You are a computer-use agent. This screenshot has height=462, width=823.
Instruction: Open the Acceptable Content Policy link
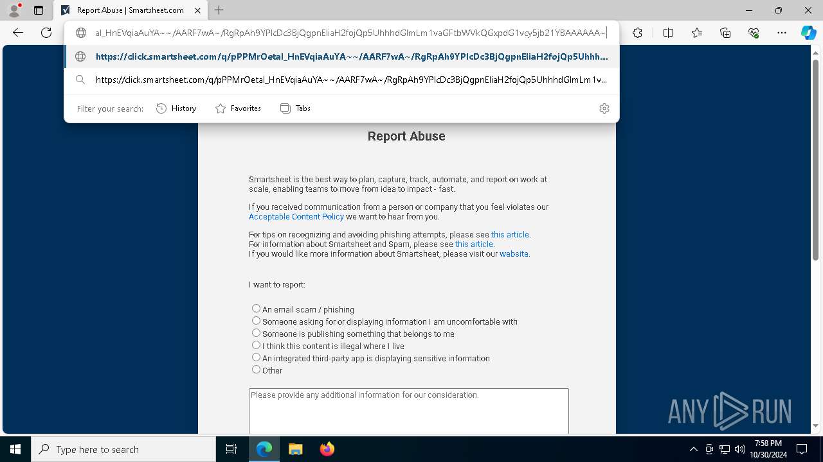[296, 217]
